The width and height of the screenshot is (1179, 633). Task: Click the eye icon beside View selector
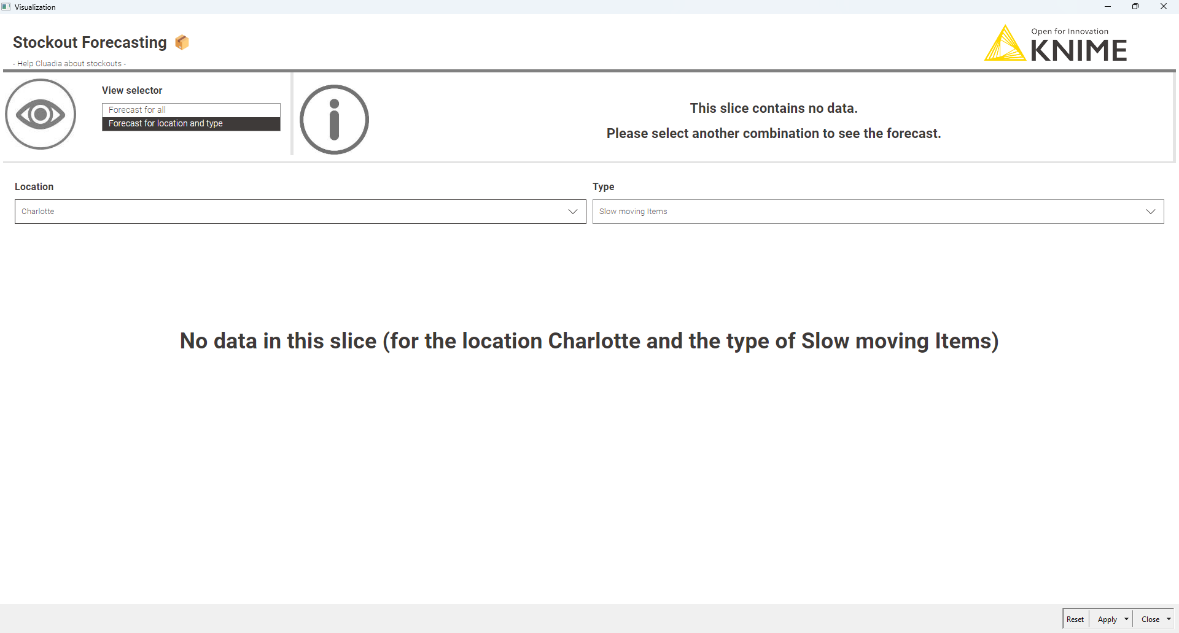coord(41,114)
